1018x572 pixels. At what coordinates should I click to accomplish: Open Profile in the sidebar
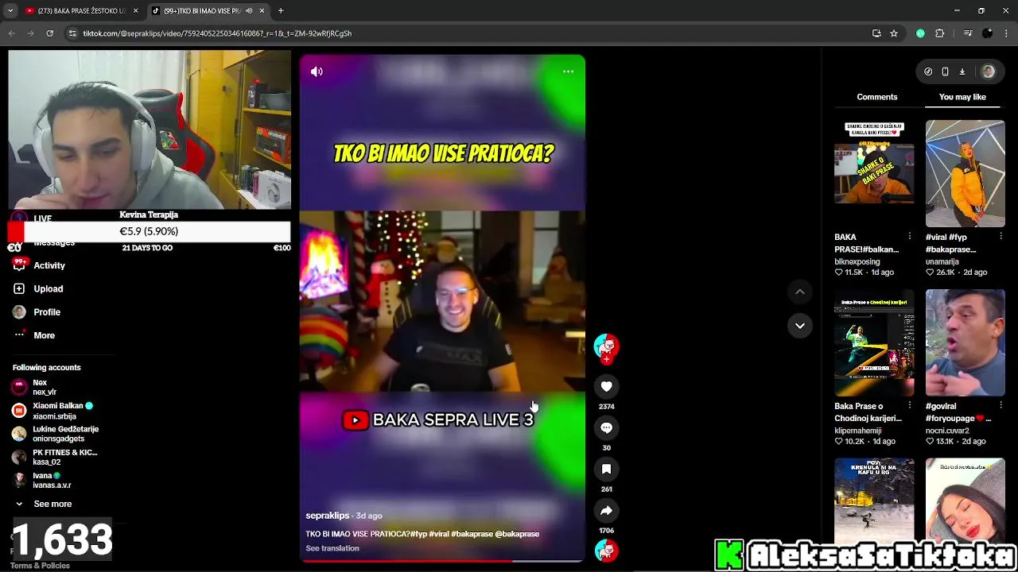(x=47, y=312)
